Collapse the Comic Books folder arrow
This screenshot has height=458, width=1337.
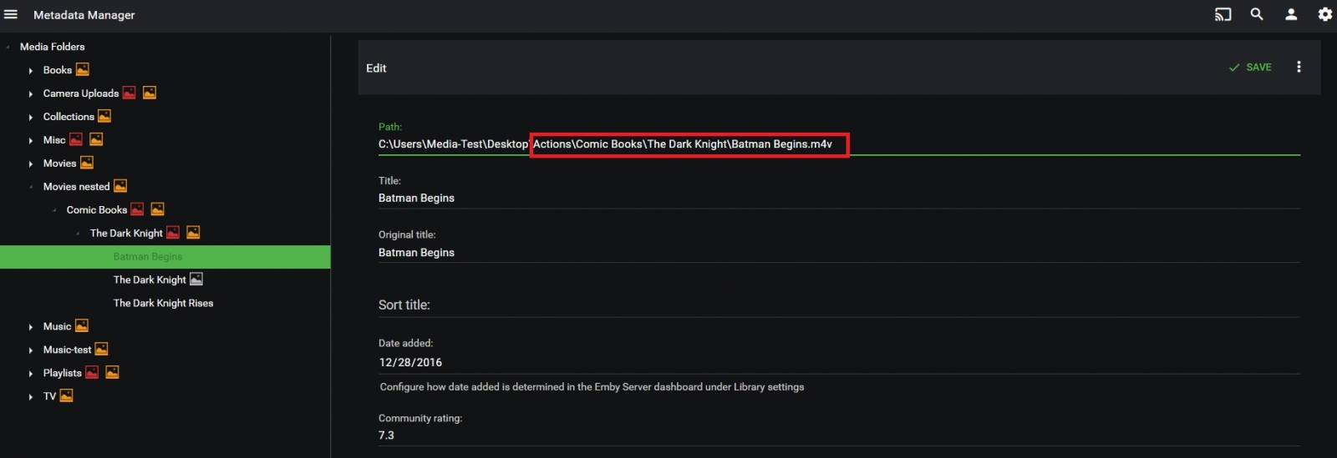pyautogui.click(x=54, y=210)
